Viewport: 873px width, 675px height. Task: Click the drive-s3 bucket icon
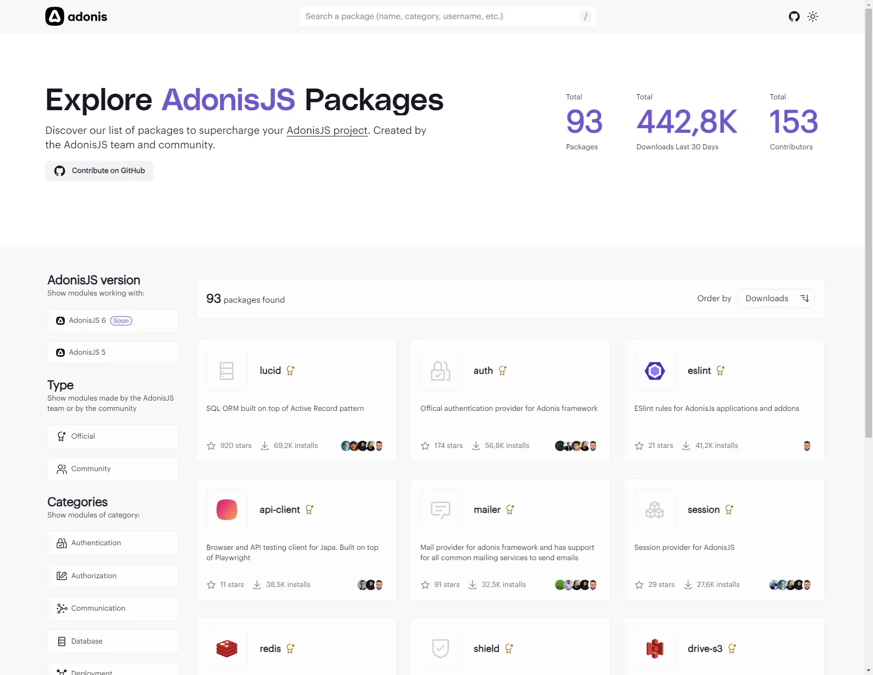pos(654,648)
